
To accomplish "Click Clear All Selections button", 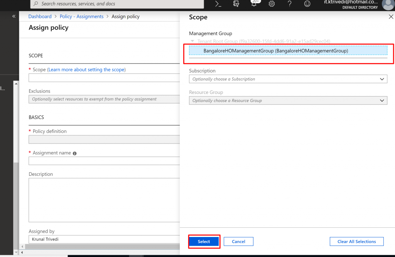I will point(356,242).
